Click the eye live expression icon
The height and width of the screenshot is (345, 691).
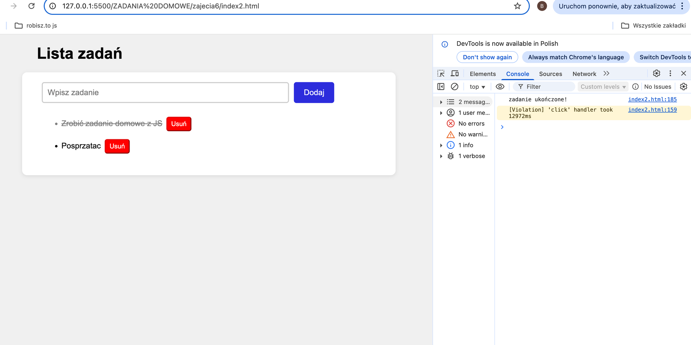point(500,87)
